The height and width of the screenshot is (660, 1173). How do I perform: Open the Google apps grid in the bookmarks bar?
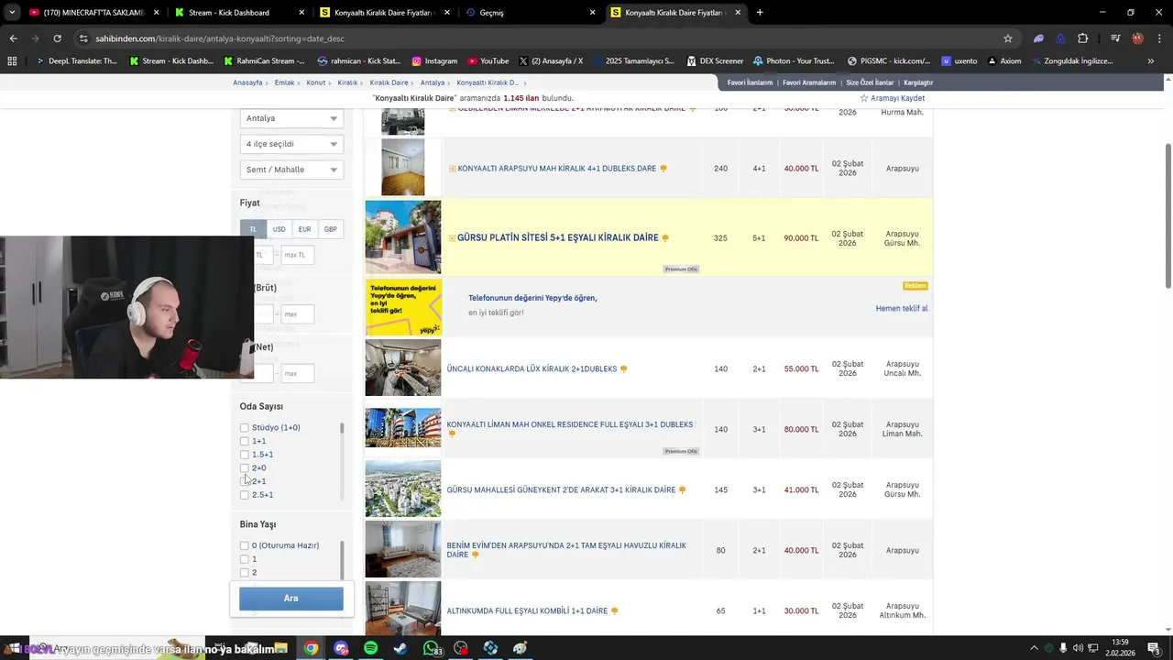[12, 61]
